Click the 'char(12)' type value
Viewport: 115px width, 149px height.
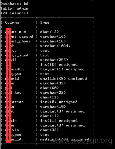point(49,32)
